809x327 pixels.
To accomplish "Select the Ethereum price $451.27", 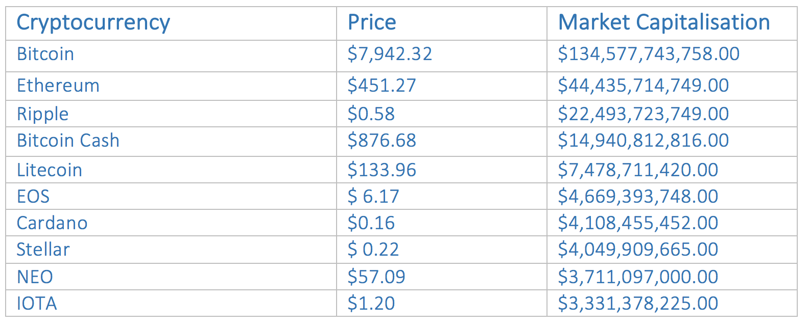I will point(382,86).
